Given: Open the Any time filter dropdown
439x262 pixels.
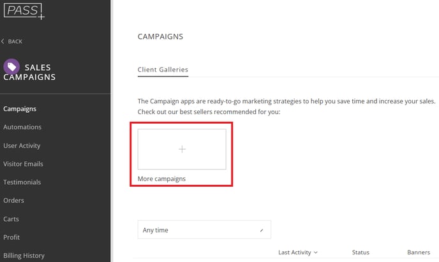Looking at the screenshot, I should coord(204,229).
